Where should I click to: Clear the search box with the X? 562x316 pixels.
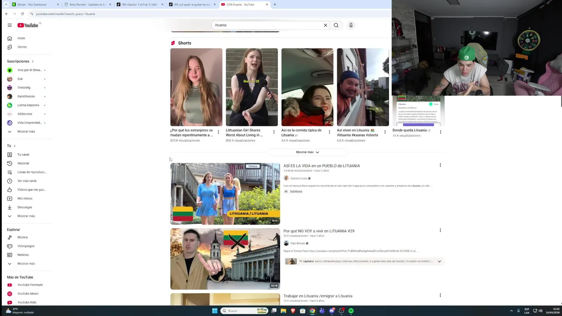325,25
